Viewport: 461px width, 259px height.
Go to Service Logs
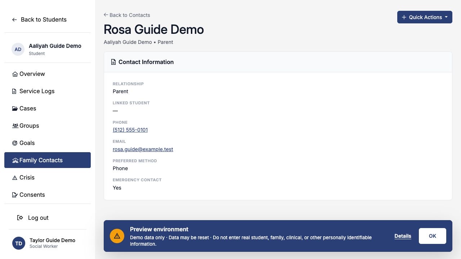pos(48,91)
